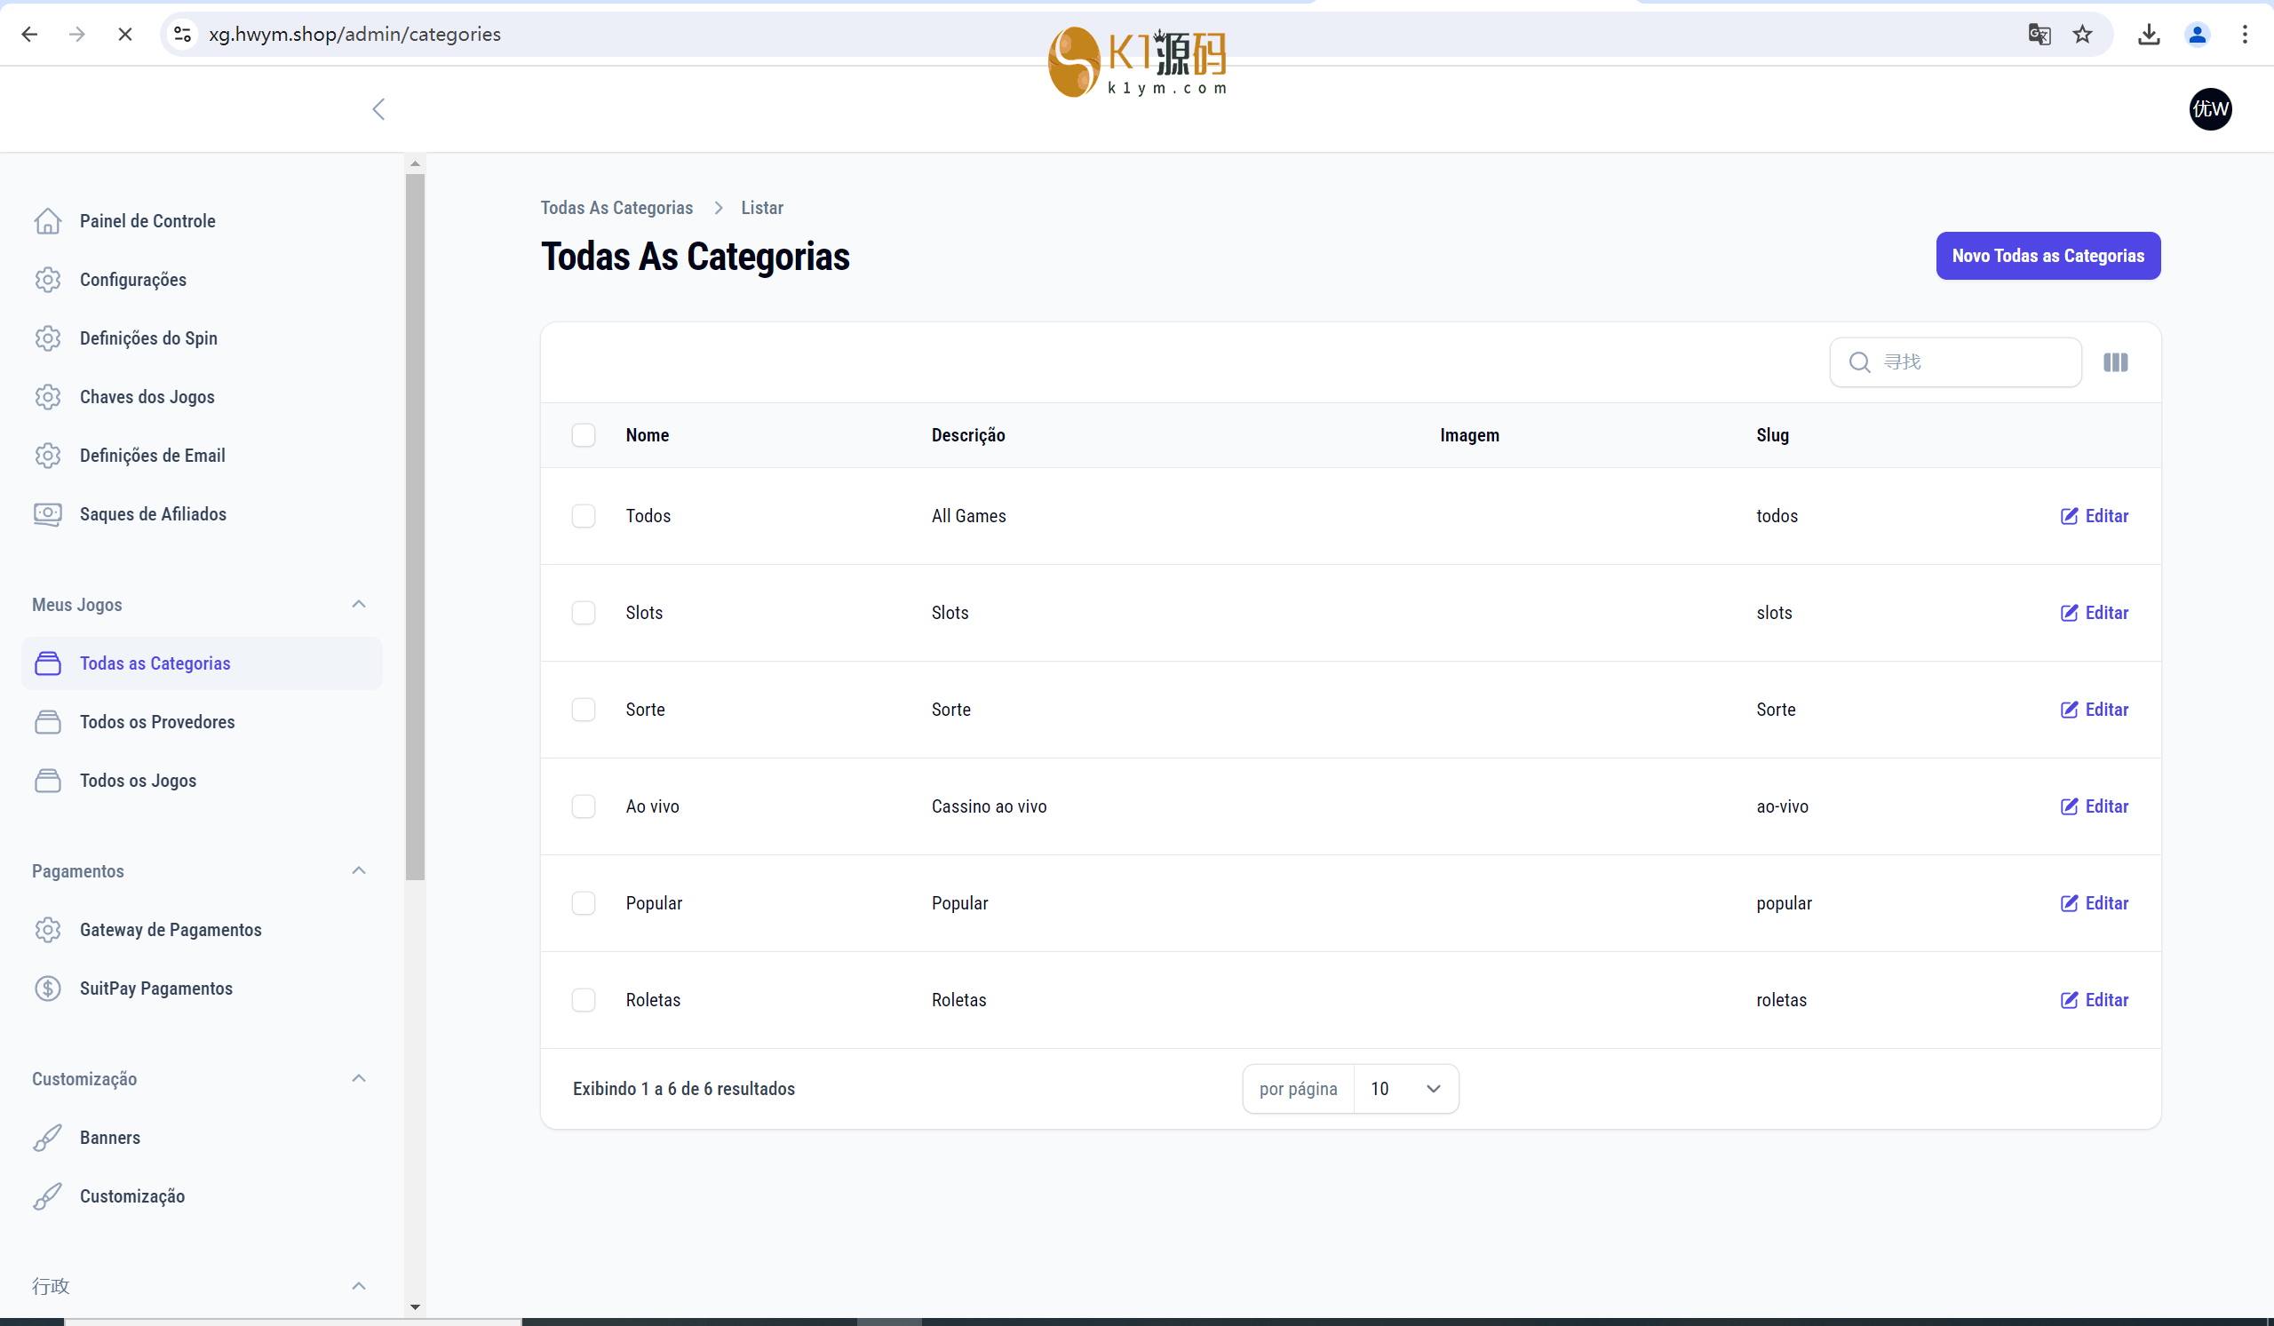Click the user avatar in top right
The image size is (2274, 1326).
tap(2210, 109)
